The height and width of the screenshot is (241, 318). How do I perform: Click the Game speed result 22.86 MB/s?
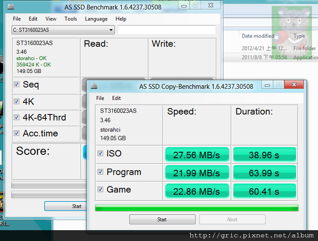point(197,191)
